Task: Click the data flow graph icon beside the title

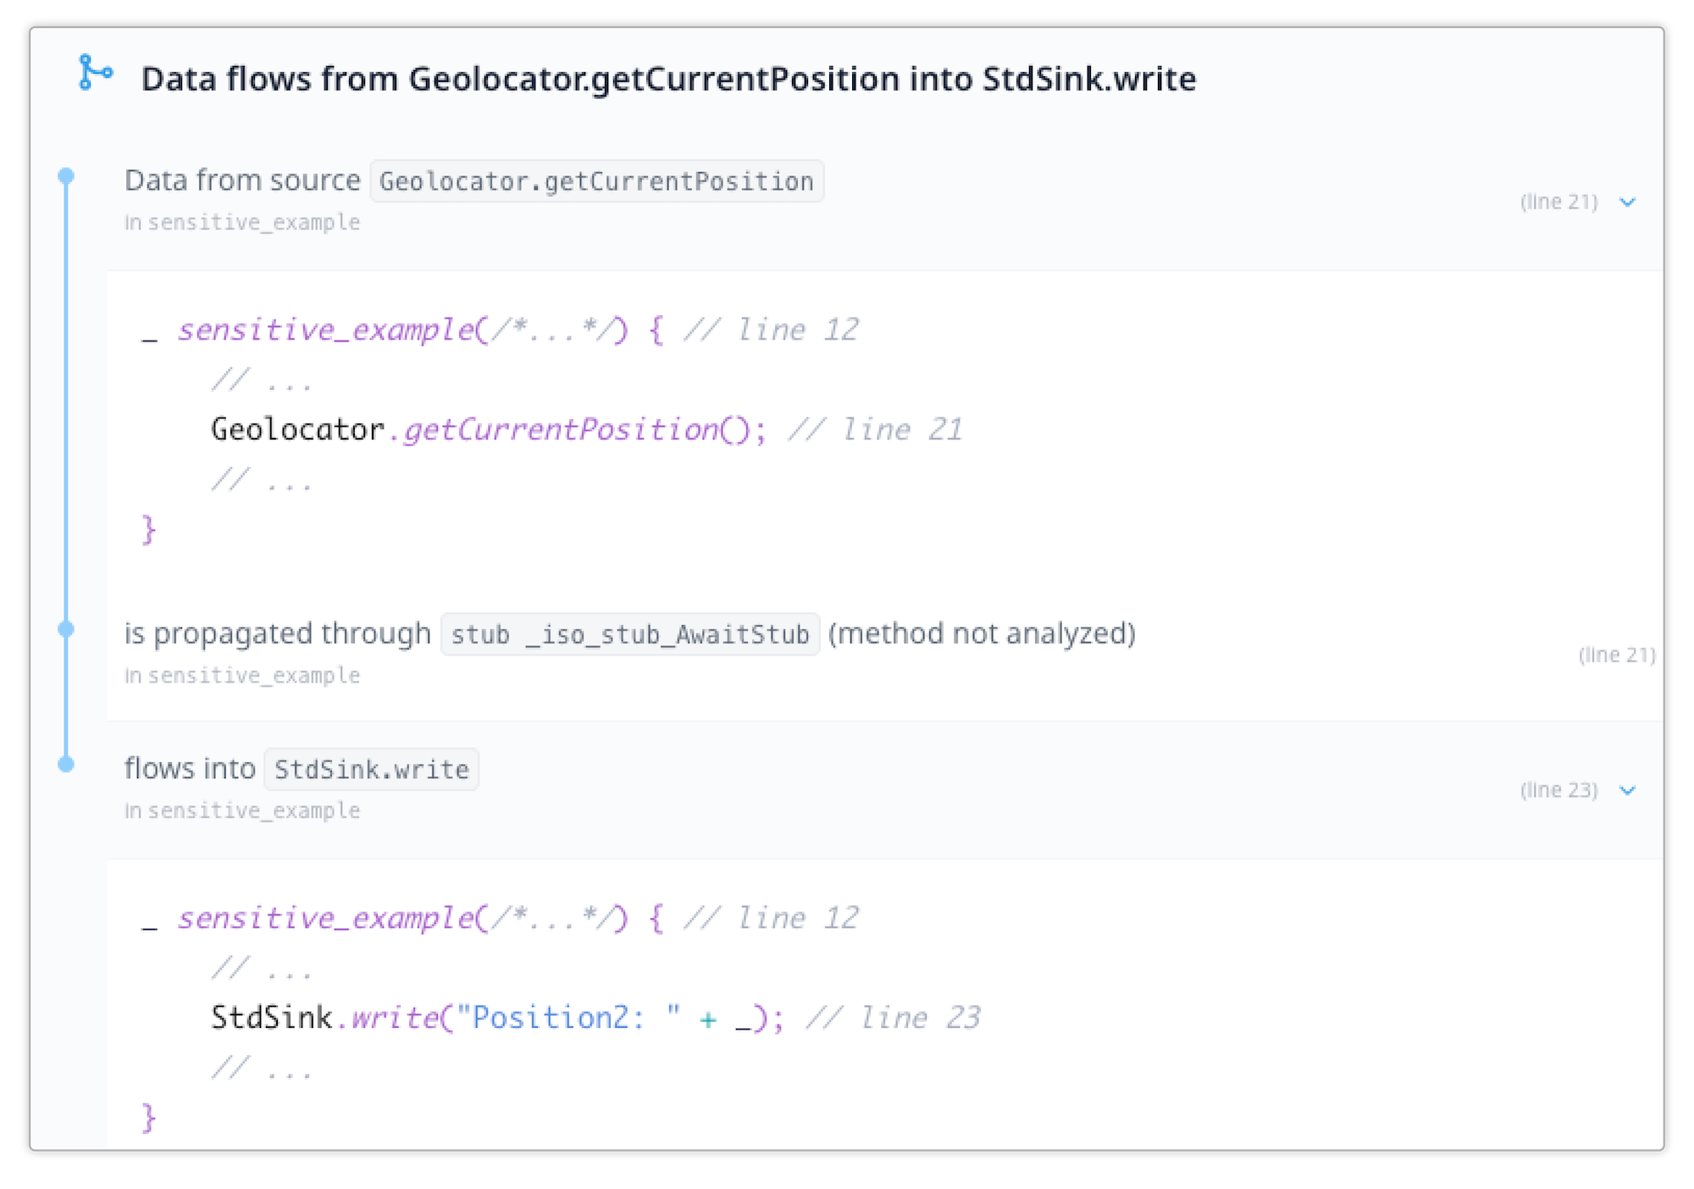Action: click(x=95, y=75)
